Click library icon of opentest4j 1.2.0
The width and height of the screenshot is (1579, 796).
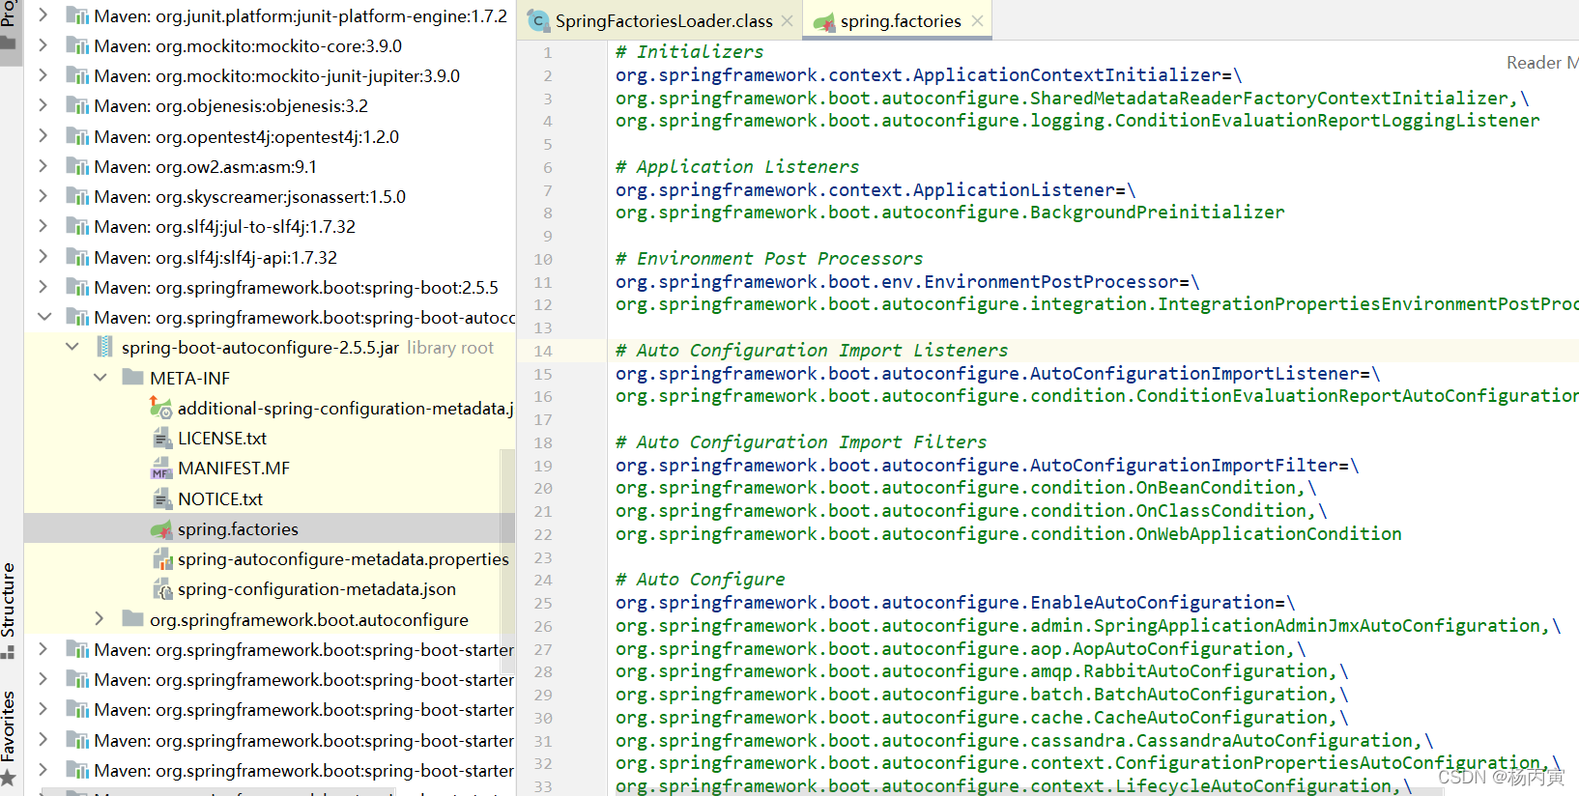[x=76, y=136]
